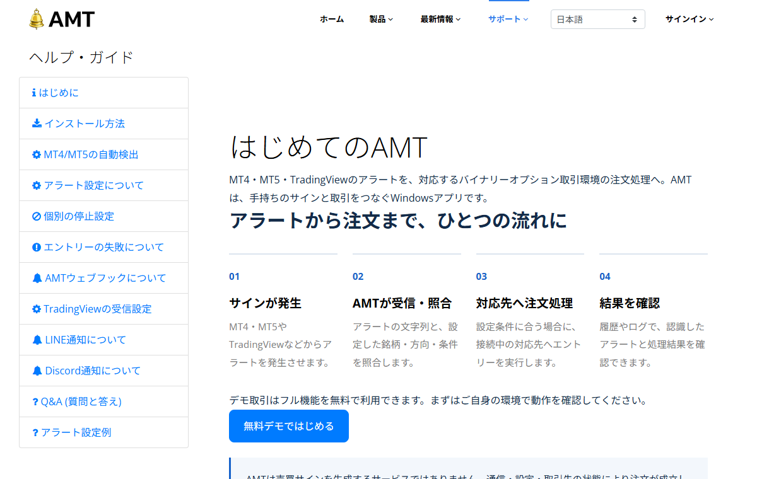Image resolution: width=757 pixels, height=479 pixels.
Task: Click the step number 02
Action: 358,276
